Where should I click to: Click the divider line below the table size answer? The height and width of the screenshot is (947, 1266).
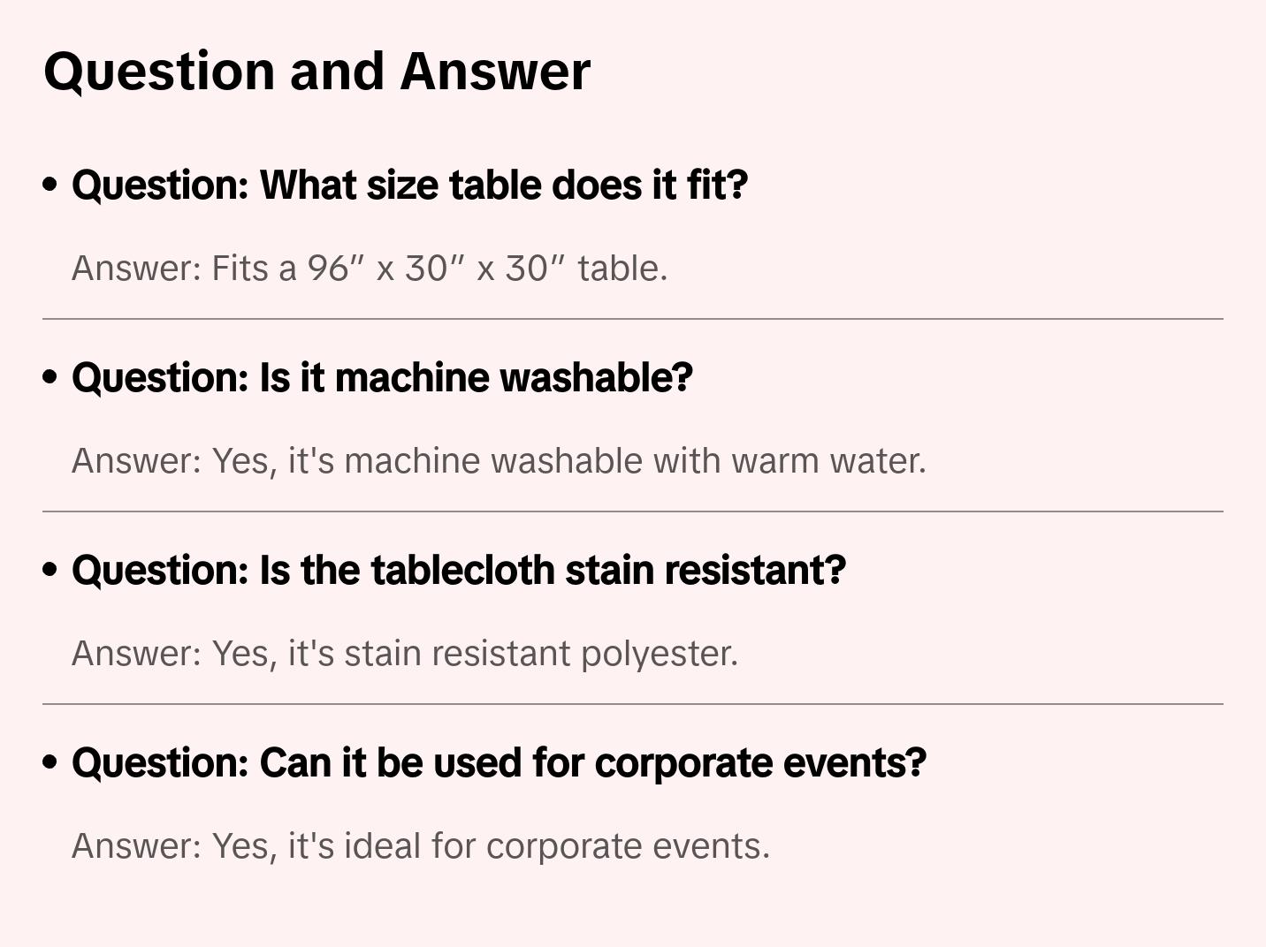point(633,319)
